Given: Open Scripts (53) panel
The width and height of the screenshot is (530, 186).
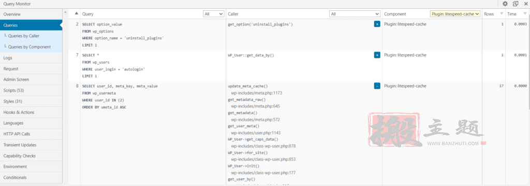Looking at the screenshot, I should pyautogui.click(x=31, y=90).
